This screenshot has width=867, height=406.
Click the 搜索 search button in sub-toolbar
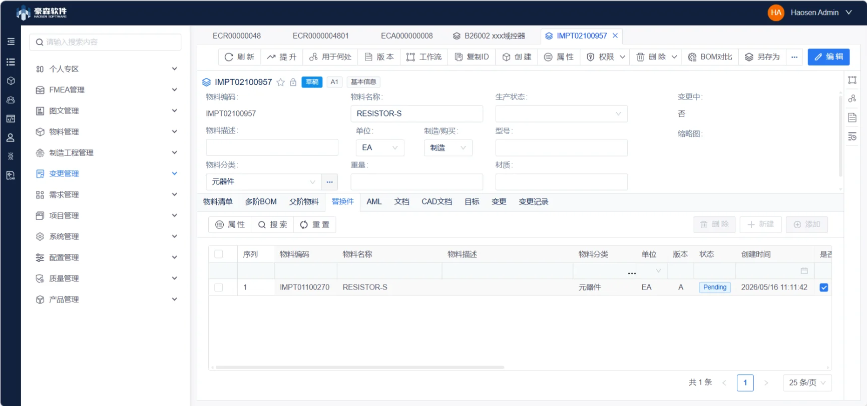click(272, 224)
